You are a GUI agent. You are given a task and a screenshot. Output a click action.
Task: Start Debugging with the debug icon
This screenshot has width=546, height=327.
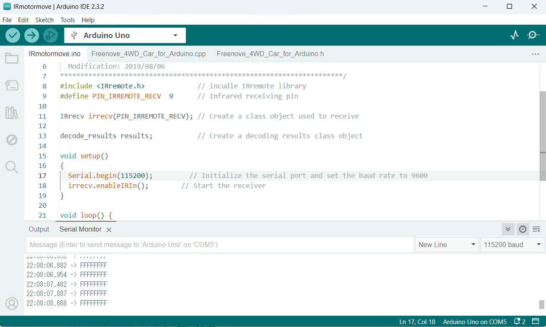click(50, 36)
